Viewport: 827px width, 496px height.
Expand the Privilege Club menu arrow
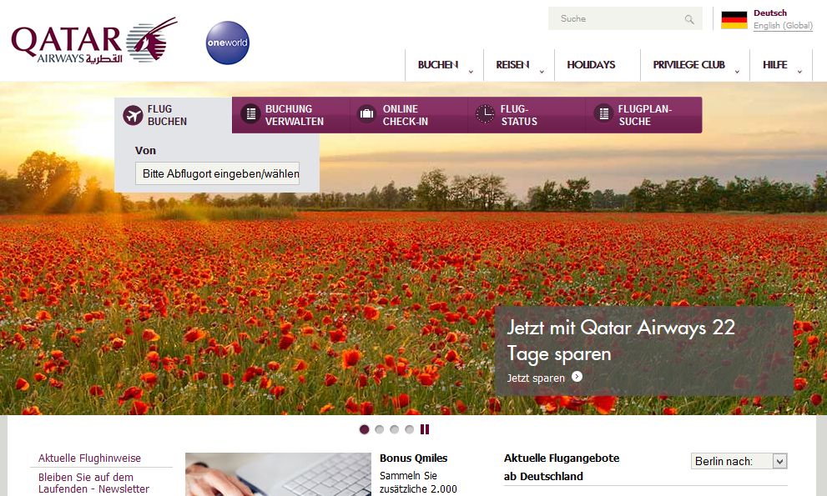738,71
